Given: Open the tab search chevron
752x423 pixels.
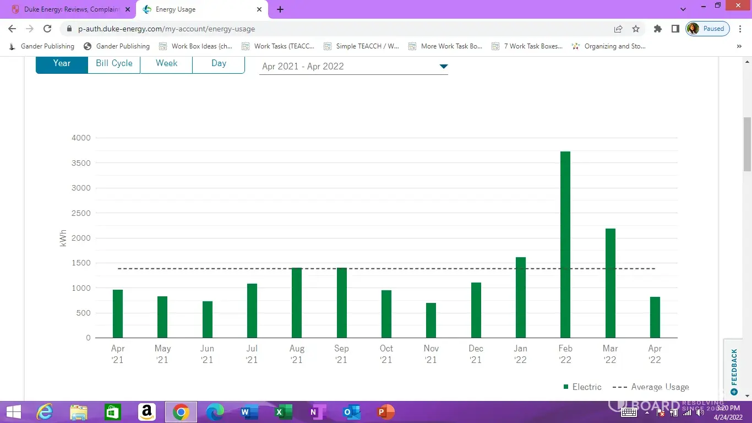Looking at the screenshot, I should [683, 9].
